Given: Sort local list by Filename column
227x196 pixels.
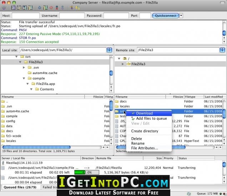Looking at the screenshot, I should [x=43, y=97].
